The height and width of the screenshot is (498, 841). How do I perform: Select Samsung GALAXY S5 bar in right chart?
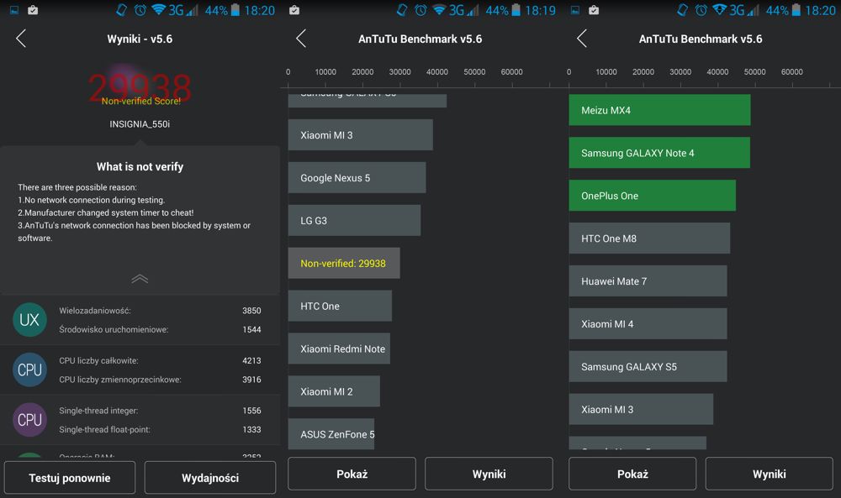pyautogui.click(x=648, y=367)
